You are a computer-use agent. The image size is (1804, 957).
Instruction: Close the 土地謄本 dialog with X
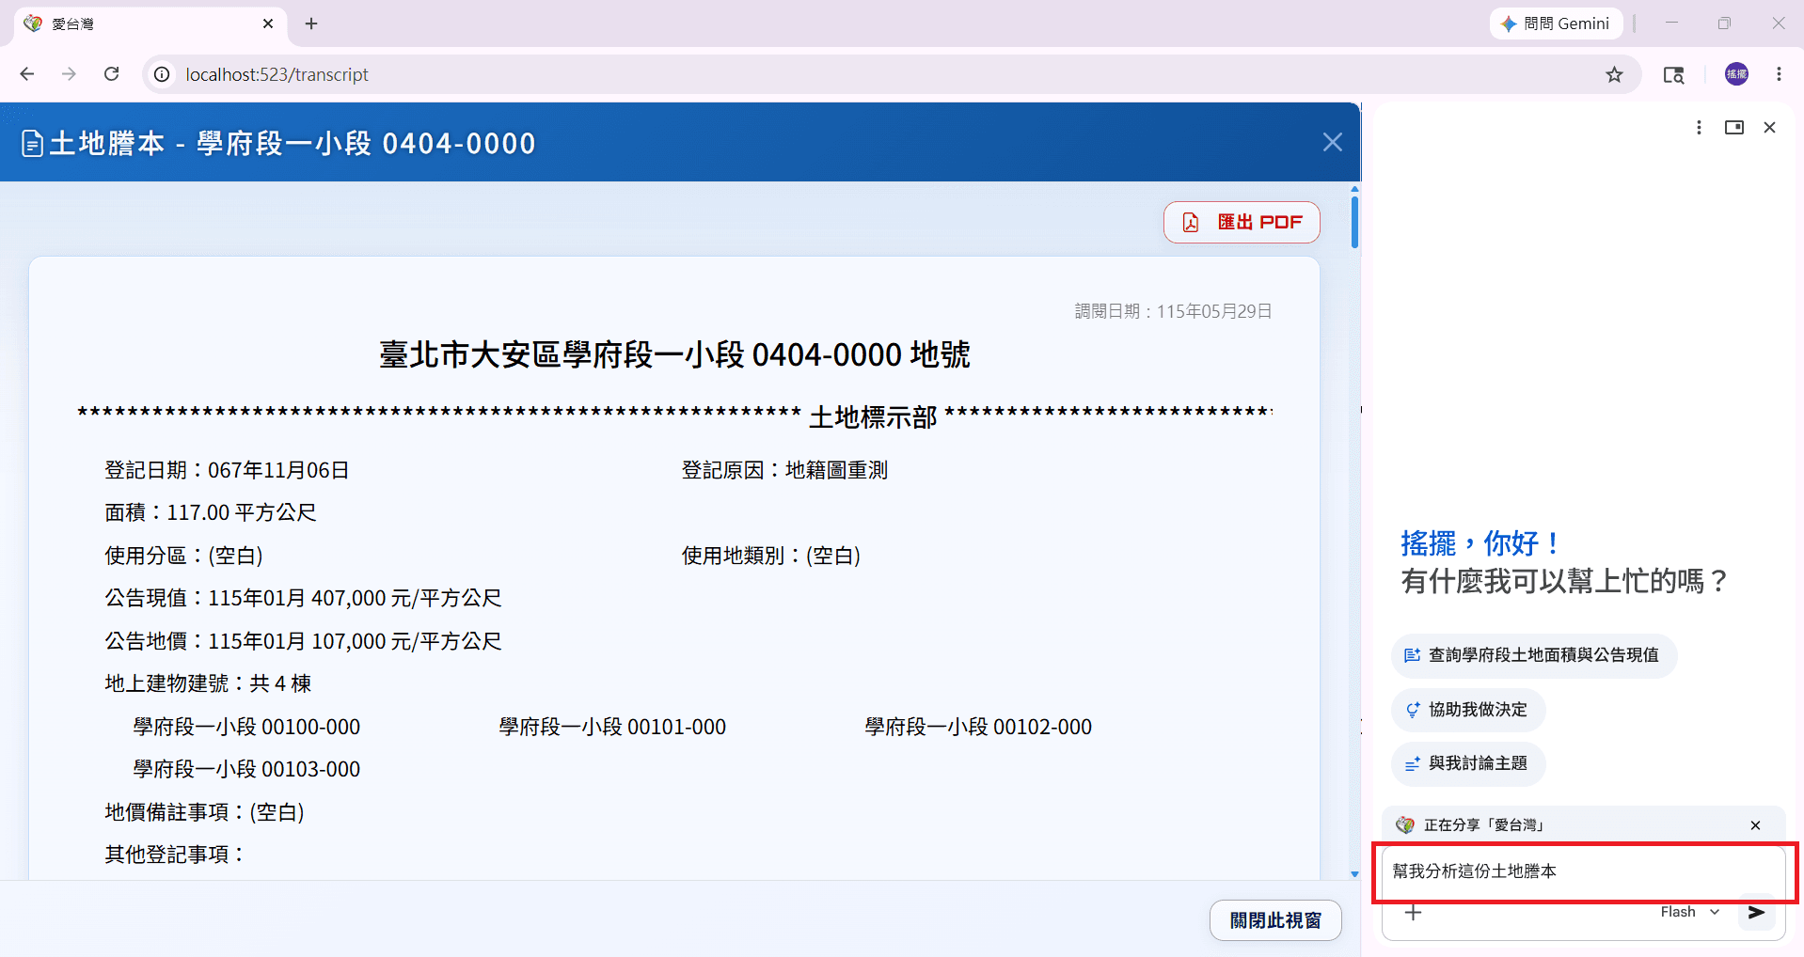point(1332,142)
